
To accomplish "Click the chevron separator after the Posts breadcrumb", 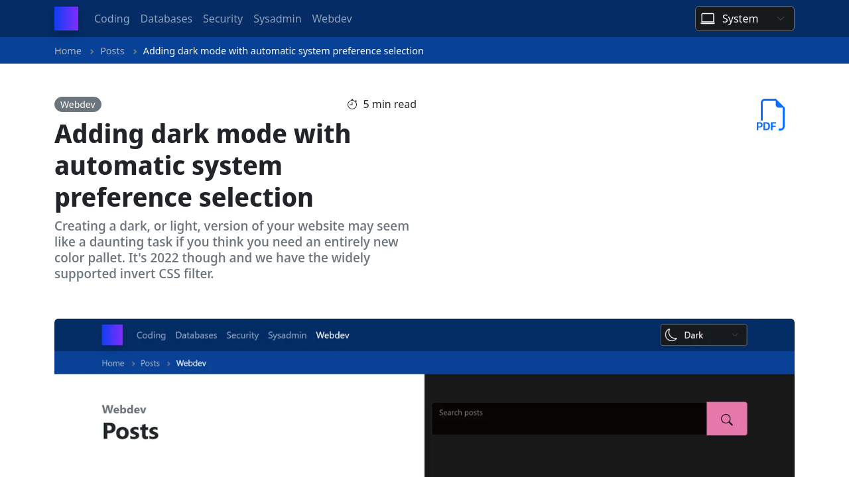I will click(133, 50).
